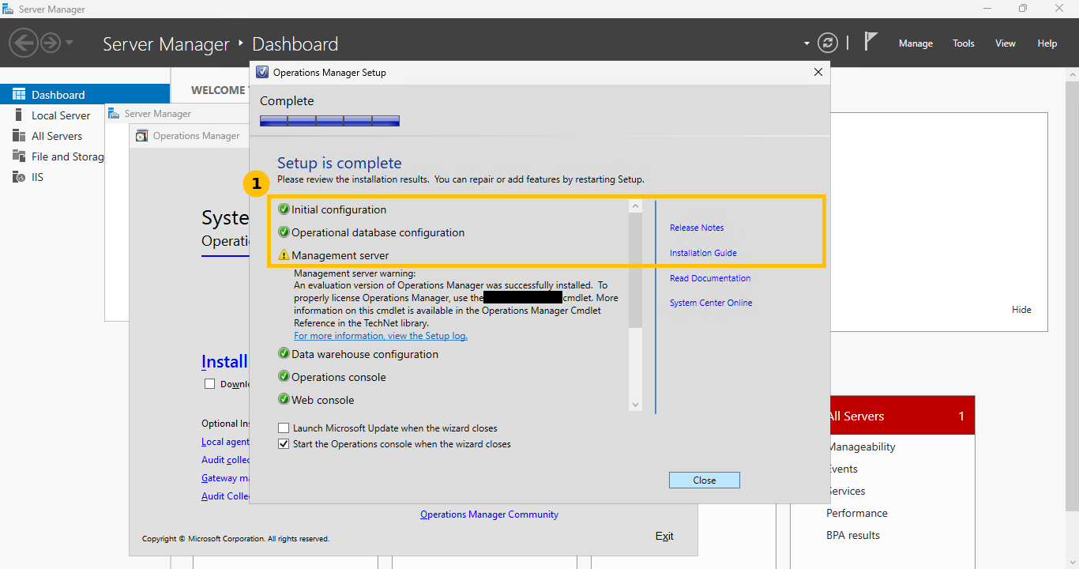Click Data warehouse configuration check icon
Screen dimensions: 1079x569
click(x=284, y=354)
